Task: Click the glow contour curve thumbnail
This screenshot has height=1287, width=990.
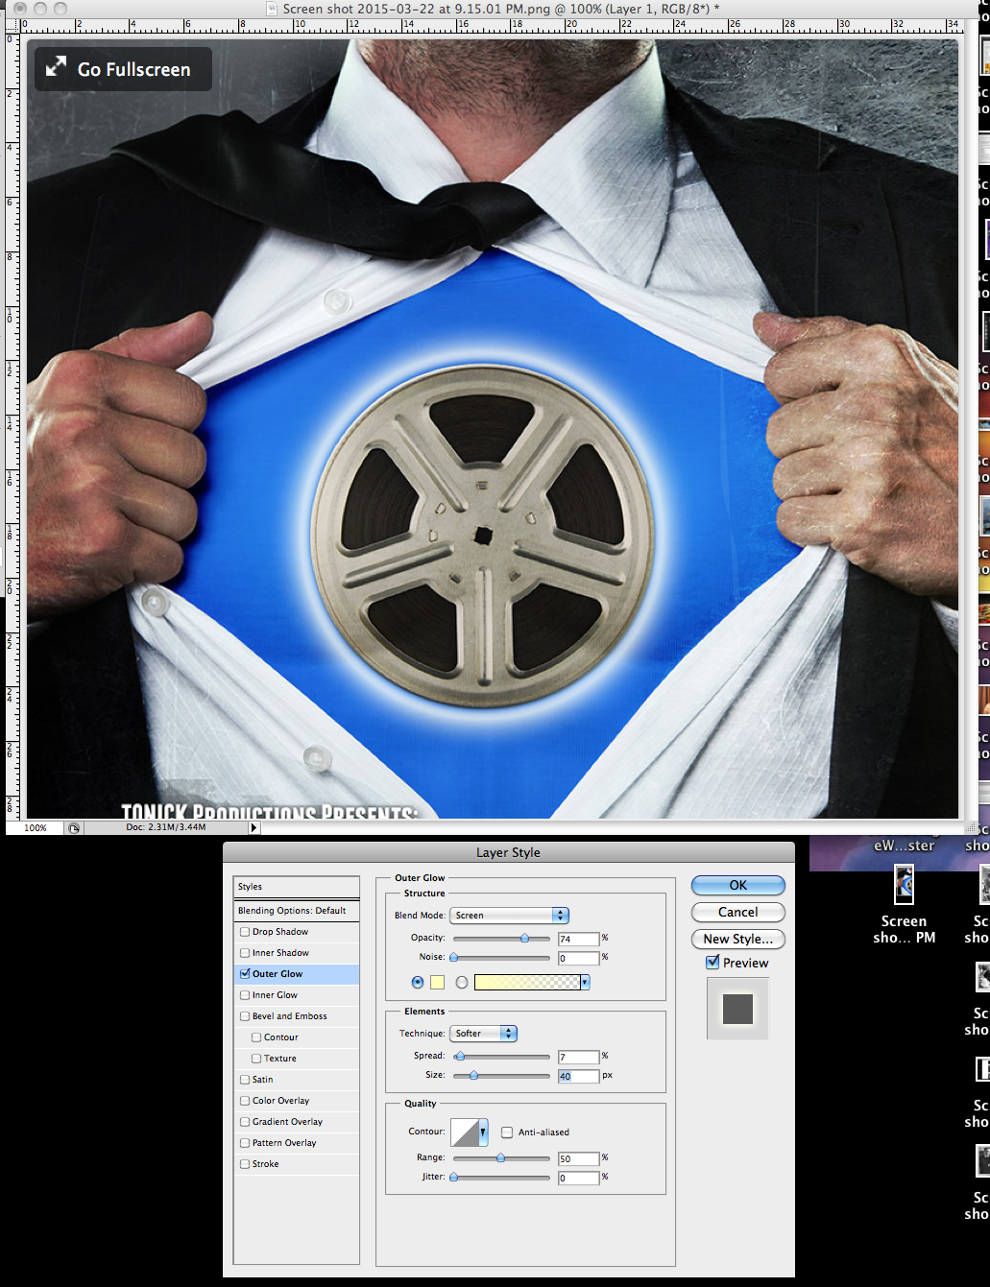Action: click(465, 1132)
